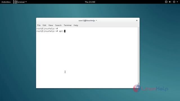Open the File menu

(39, 25)
